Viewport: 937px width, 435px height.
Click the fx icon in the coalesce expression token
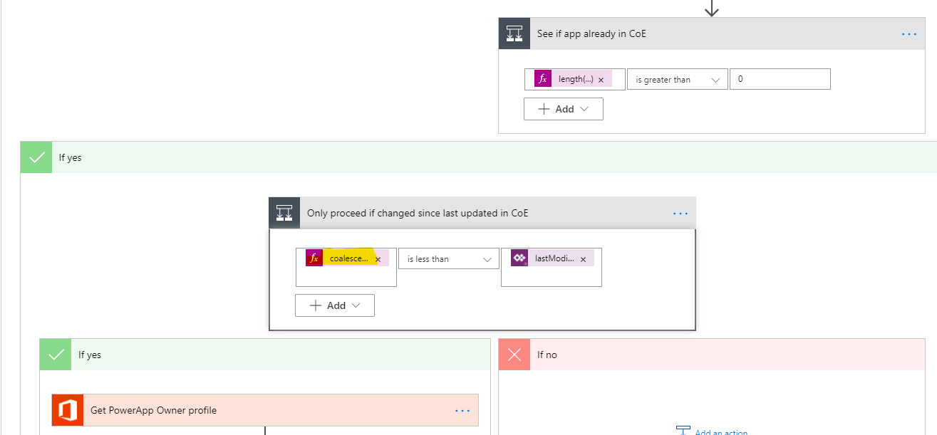[x=314, y=258]
